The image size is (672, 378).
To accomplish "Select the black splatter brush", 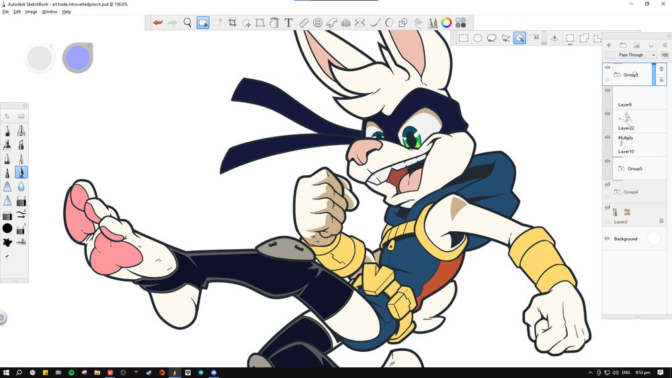I will (x=7, y=242).
